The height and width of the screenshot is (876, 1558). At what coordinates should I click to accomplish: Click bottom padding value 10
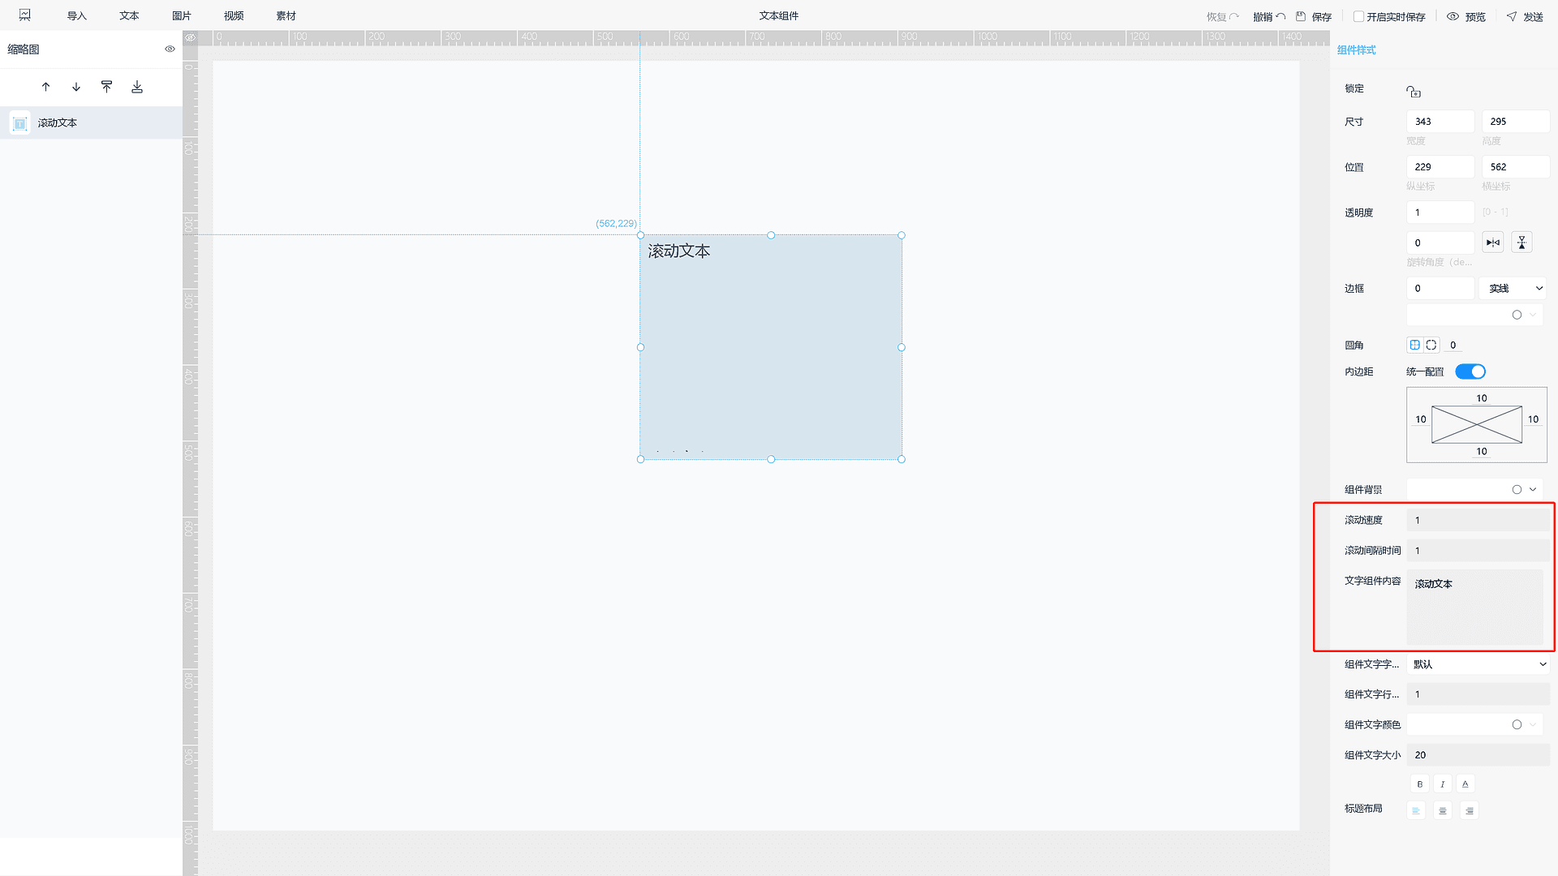coord(1482,452)
